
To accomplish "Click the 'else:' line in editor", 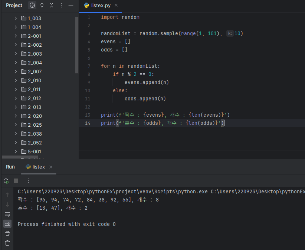I will tap(120, 90).
